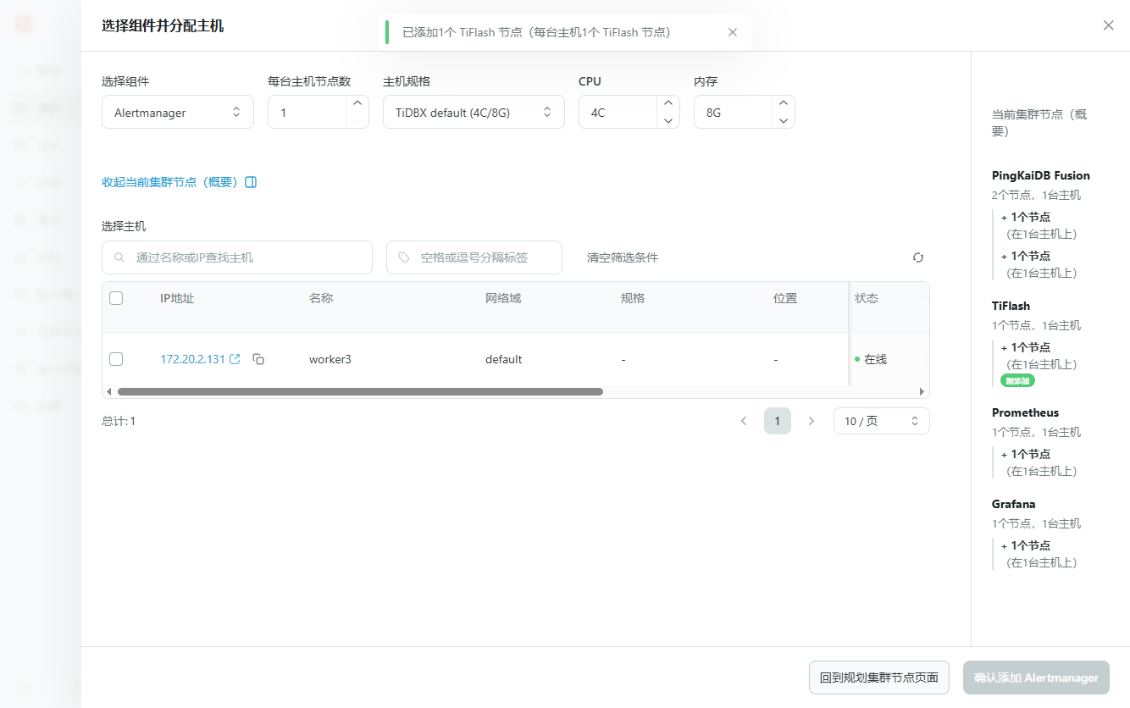Dismiss the TiFlash node added notification
Image resolution: width=1130 pixels, height=708 pixels.
(x=733, y=32)
